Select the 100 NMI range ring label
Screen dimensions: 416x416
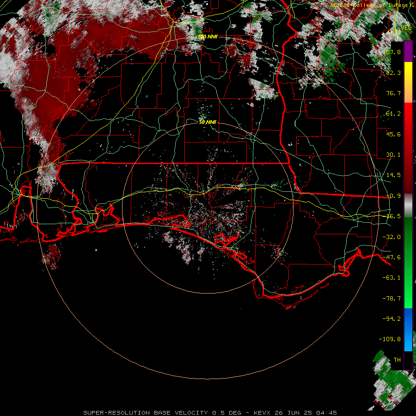coord(208,37)
